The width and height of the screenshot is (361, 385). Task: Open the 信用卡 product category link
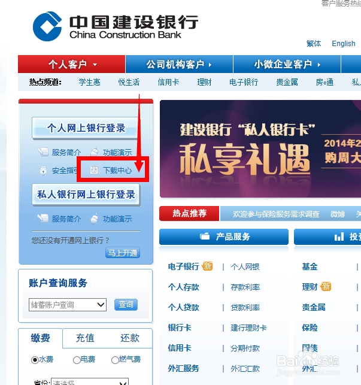click(x=180, y=348)
